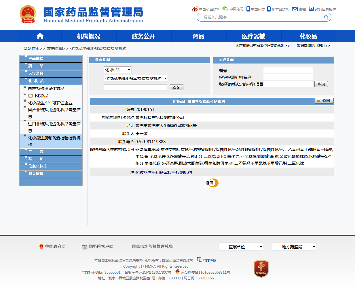Open 数据查询使用说明 link
The height and width of the screenshot is (286, 355).
[311, 46]
